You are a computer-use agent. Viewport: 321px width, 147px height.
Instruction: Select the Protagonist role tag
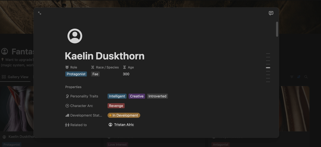click(76, 74)
